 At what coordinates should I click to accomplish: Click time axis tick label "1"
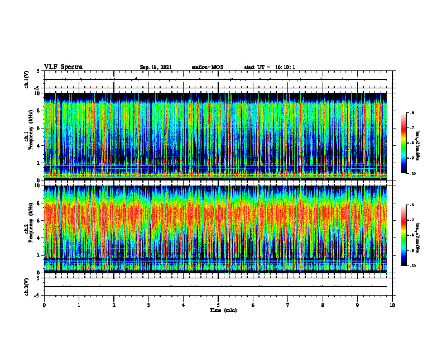(x=79, y=305)
